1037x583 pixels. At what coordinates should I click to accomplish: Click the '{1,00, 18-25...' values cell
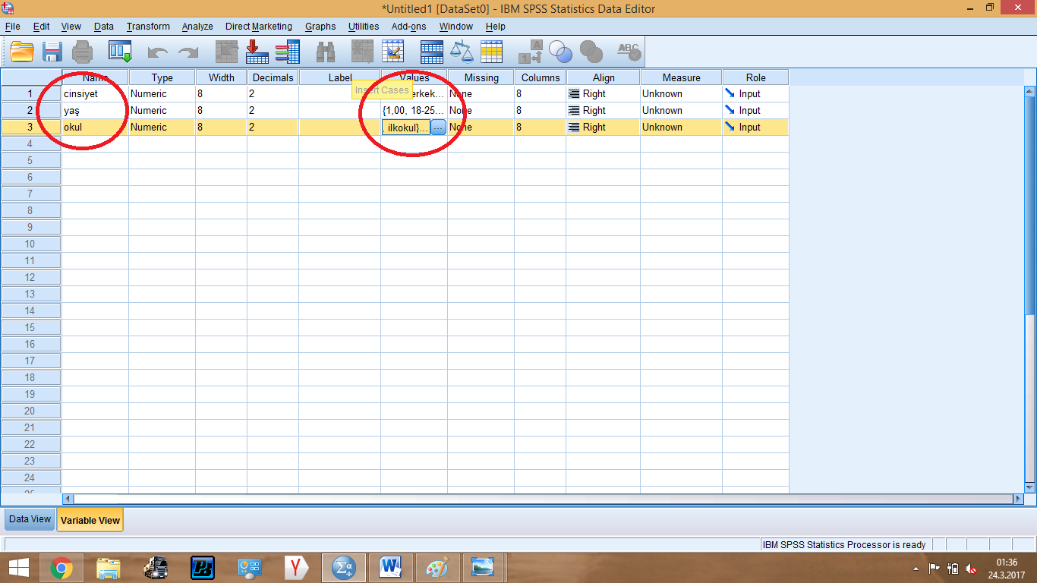coord(414,111)
